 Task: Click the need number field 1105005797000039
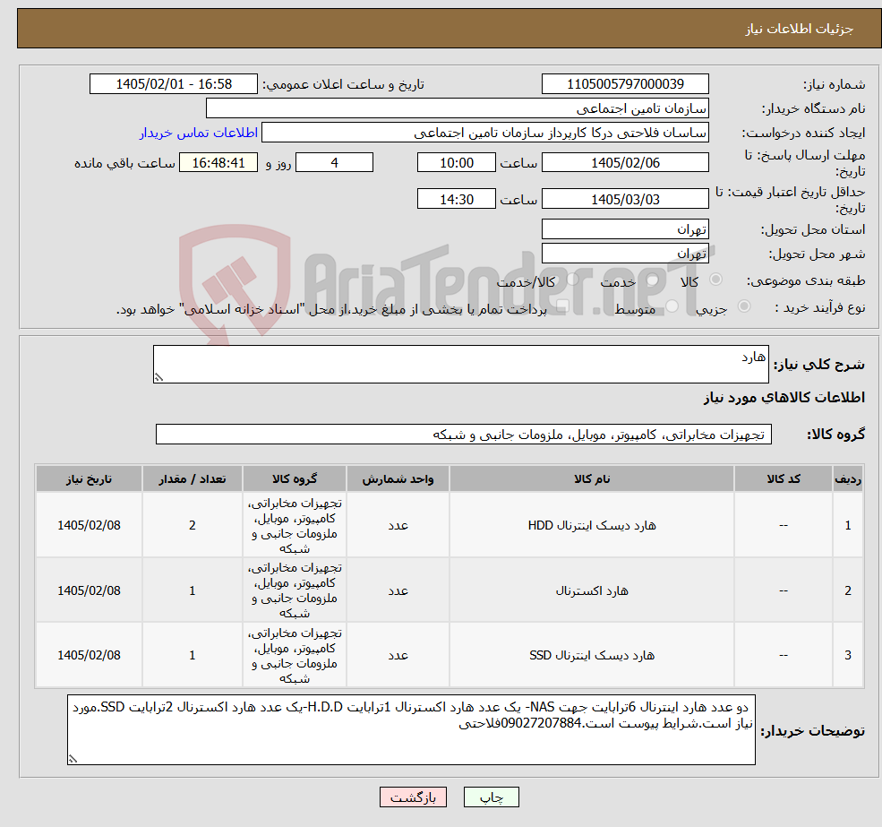[625, 84]
